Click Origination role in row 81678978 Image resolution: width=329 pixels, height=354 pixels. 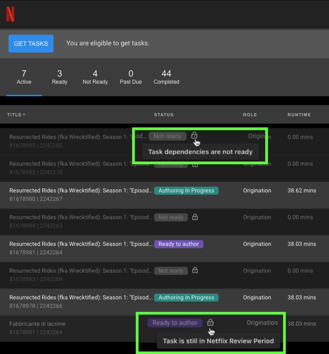point(257,297)
